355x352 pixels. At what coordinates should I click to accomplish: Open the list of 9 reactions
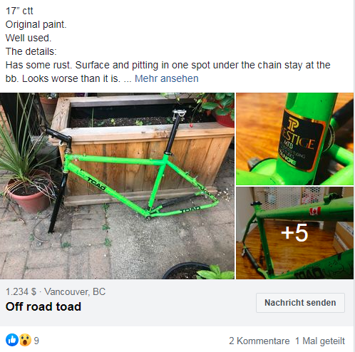click(36, 341)
